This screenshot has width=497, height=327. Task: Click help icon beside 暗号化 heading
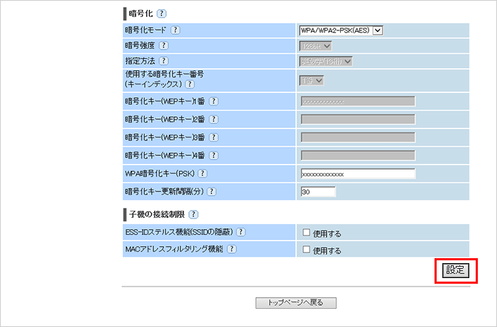click(162, 13)
